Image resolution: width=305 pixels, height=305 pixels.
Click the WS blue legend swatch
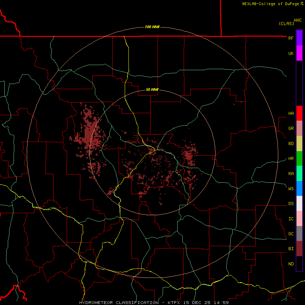pyautogui.click(x=299, y=188)
